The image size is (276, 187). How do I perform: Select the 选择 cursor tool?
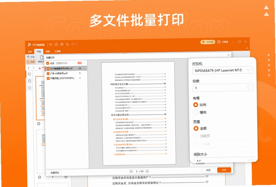point(31,62)
